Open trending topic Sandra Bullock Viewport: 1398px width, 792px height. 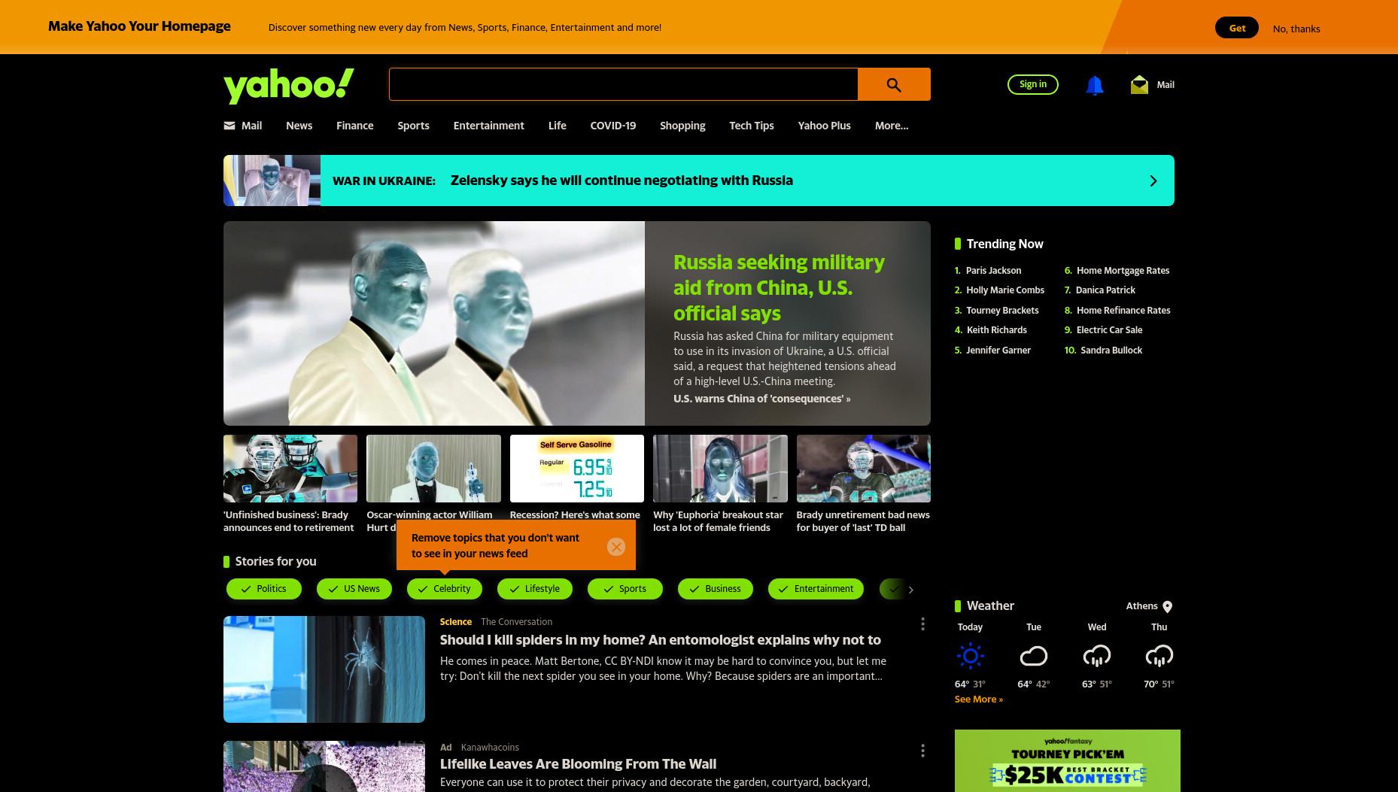pyautogui.click(x=1111, y=350)
